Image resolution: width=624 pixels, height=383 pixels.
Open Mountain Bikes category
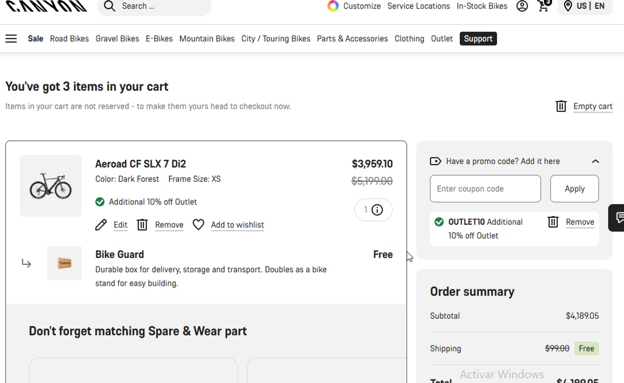coord(207,39)
